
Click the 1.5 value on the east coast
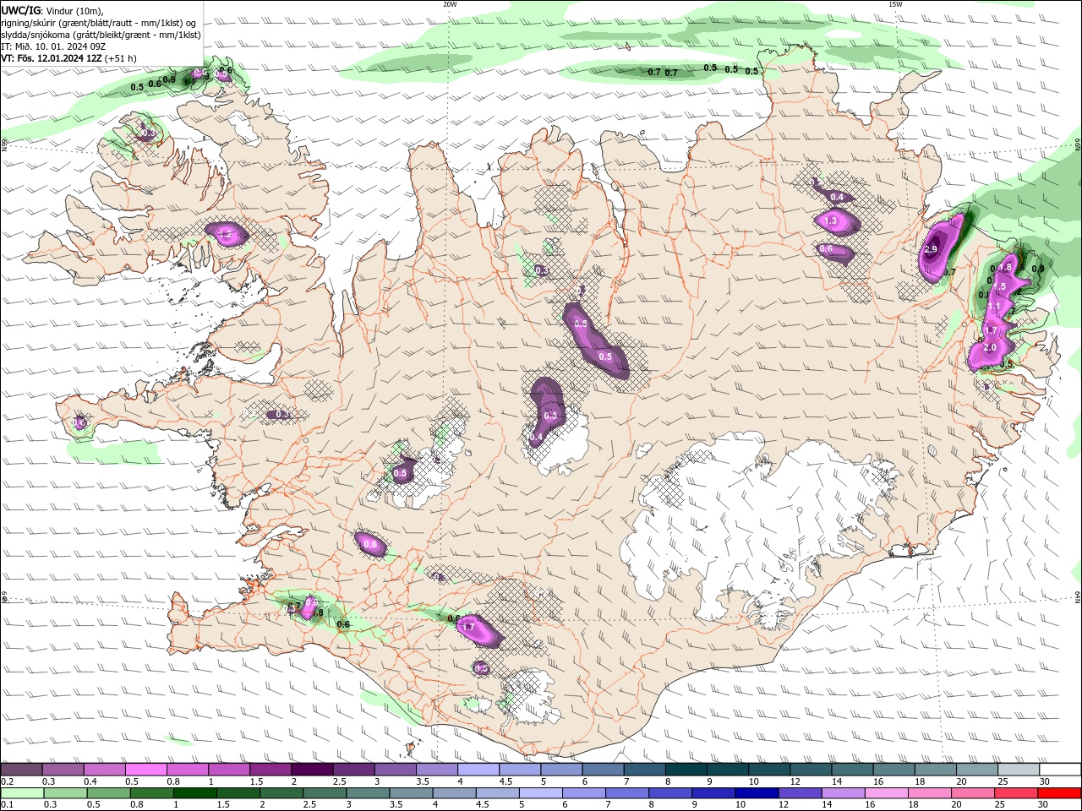pyautogui.click(x=998, y=287)
